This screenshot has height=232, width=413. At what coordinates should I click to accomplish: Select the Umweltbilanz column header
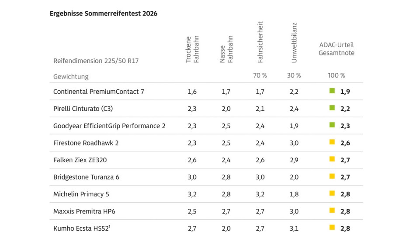click(294, 43)
